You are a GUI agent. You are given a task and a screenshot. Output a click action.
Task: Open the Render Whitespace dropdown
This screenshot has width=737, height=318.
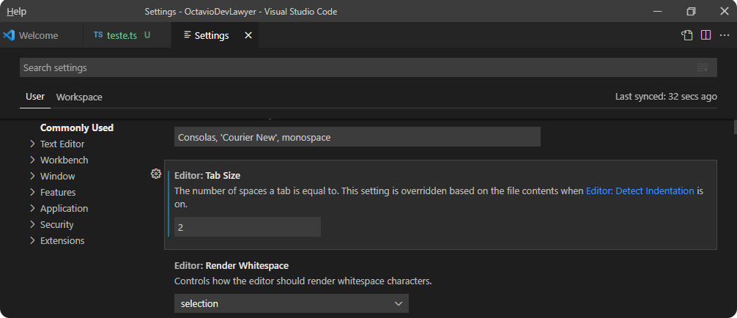point(292,303)
